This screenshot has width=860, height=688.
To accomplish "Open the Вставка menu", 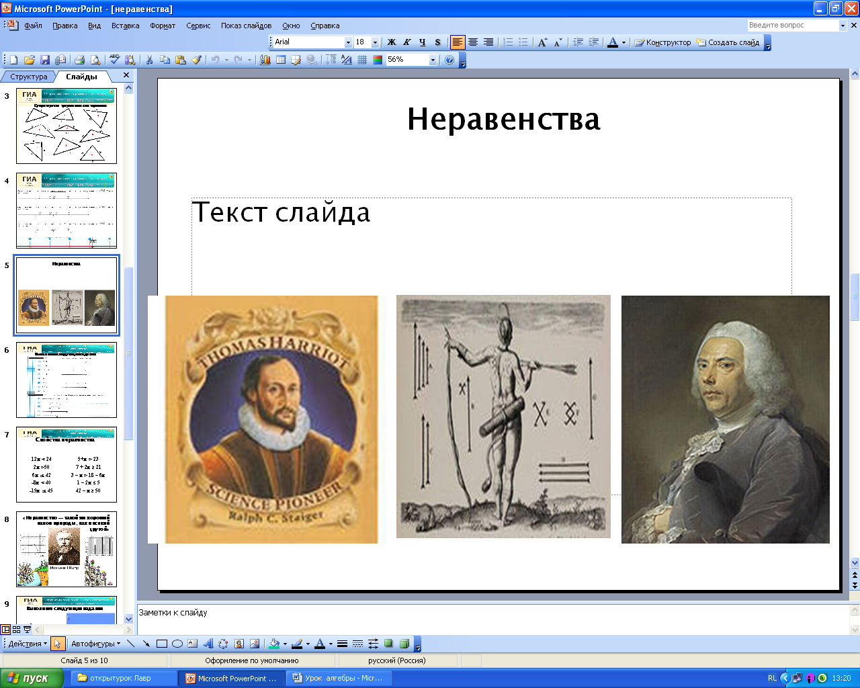I will pyautogui.click(x=125, y=26).
